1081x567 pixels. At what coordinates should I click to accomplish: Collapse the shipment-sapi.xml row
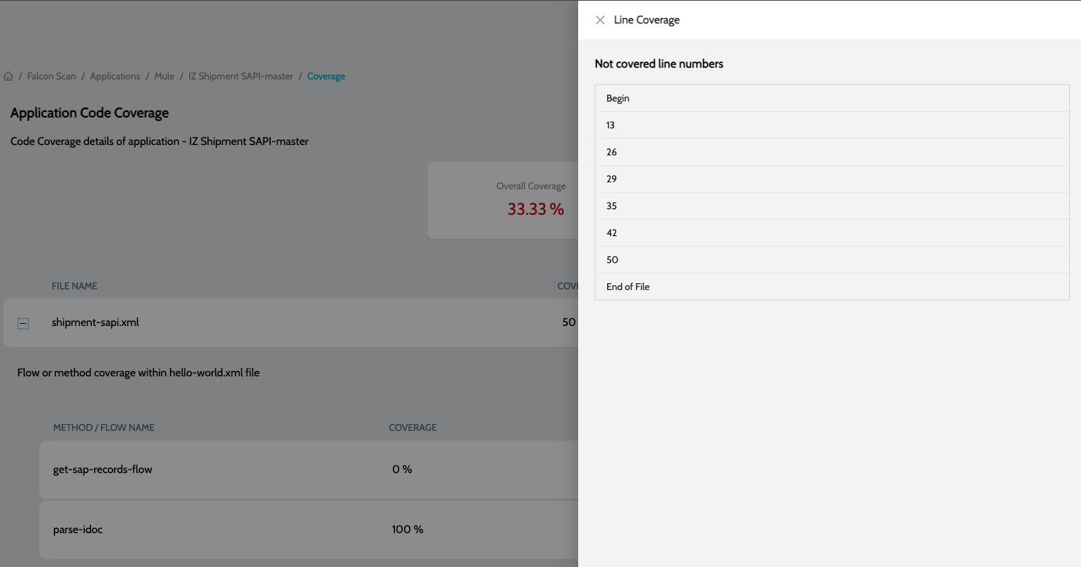pyautogui.click(x=23, y=323)
